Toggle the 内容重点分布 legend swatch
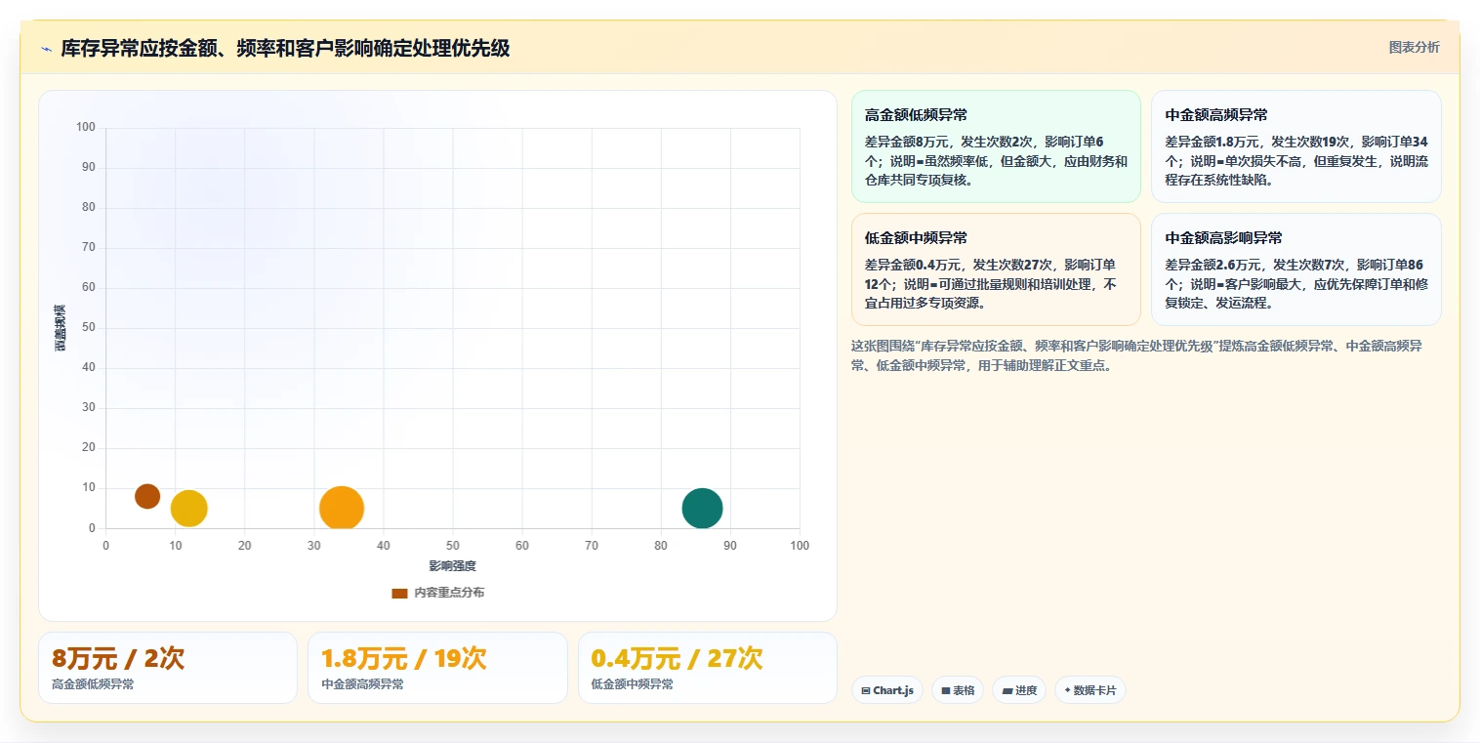Image resolution: width=1480 pixels, height=743 pixels. 399,593
